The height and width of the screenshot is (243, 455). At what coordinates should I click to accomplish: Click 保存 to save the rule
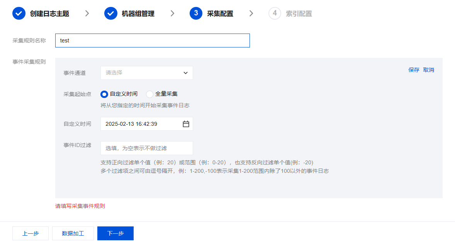click(x=414, y=70)
